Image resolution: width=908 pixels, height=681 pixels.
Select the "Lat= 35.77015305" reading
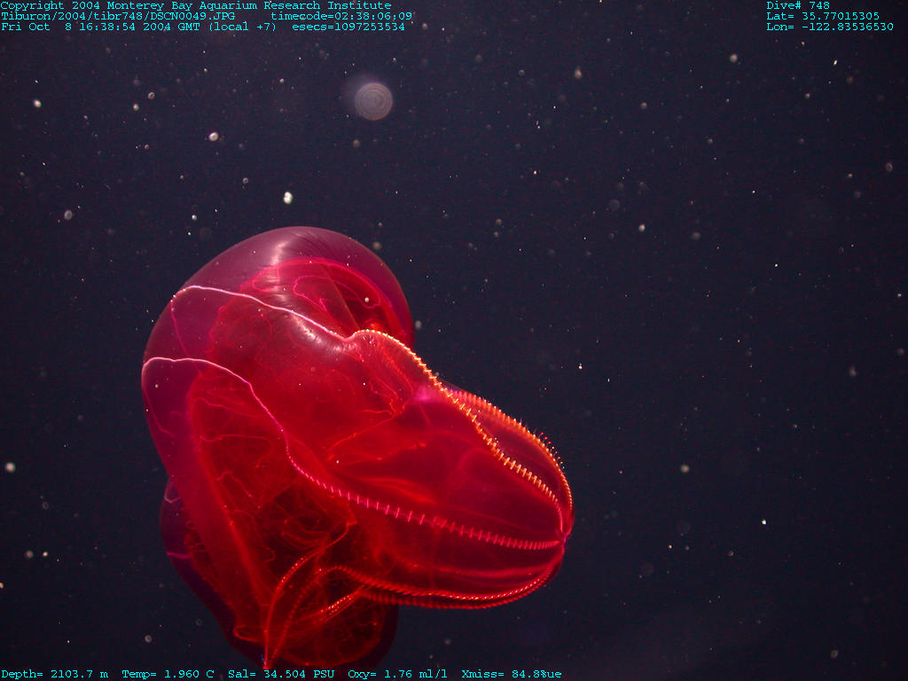823,16
